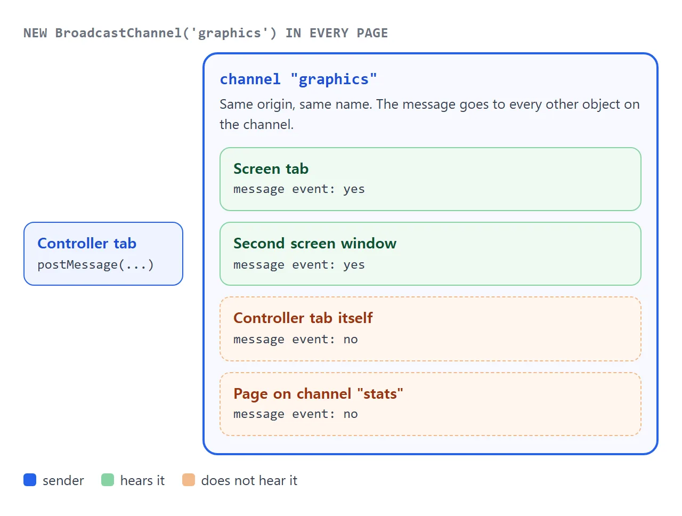Click the blue sender legend swatch
The image size is (682, 516).
[30, 480]
